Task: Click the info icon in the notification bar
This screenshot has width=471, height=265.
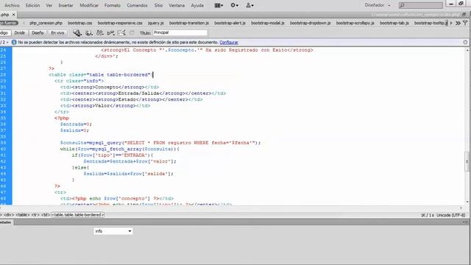Action: tap(14, 43)
